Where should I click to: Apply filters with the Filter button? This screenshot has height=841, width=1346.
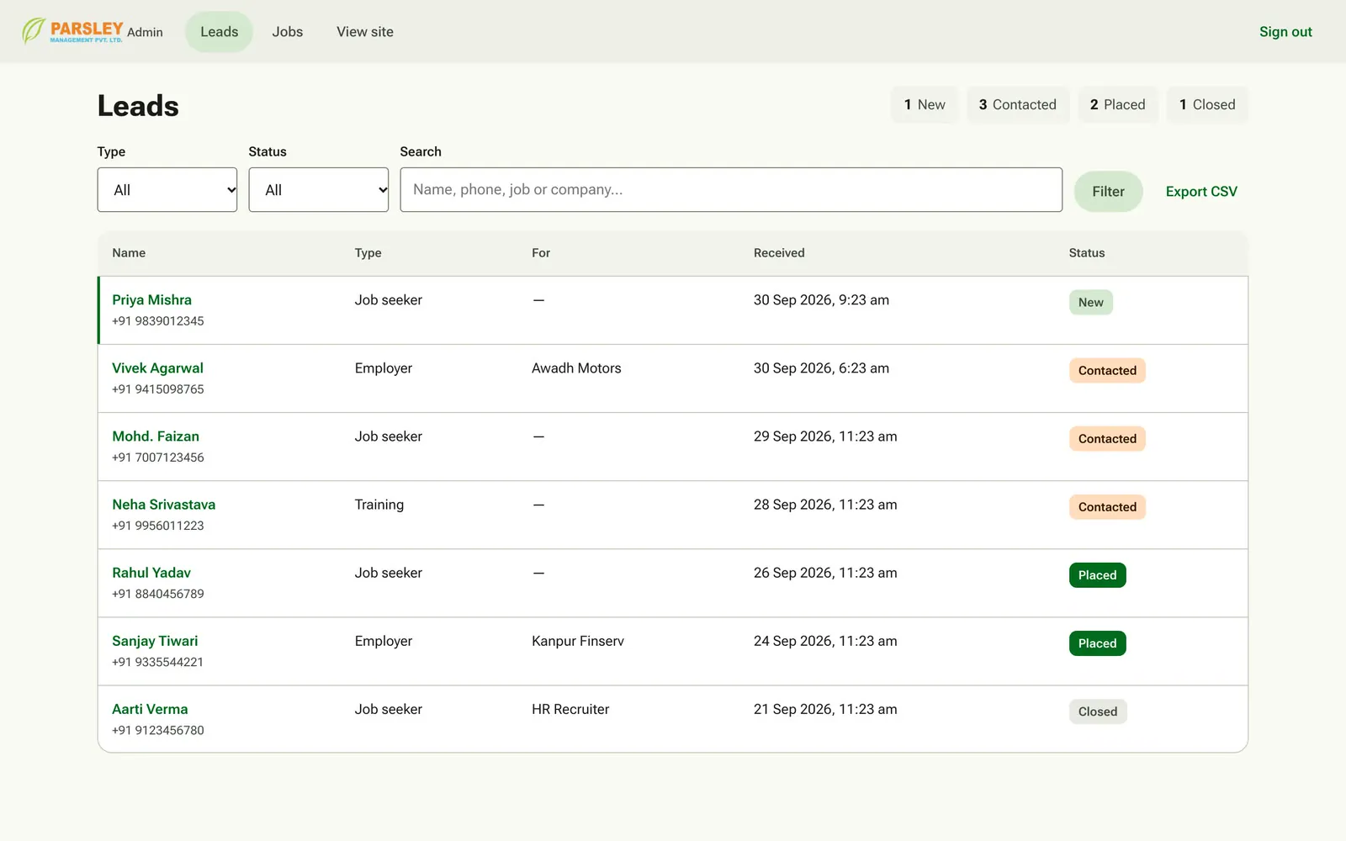click(1108, 192)
